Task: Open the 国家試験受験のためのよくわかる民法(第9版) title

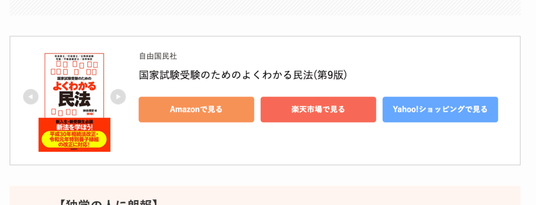Action: [x=243, y=75]
